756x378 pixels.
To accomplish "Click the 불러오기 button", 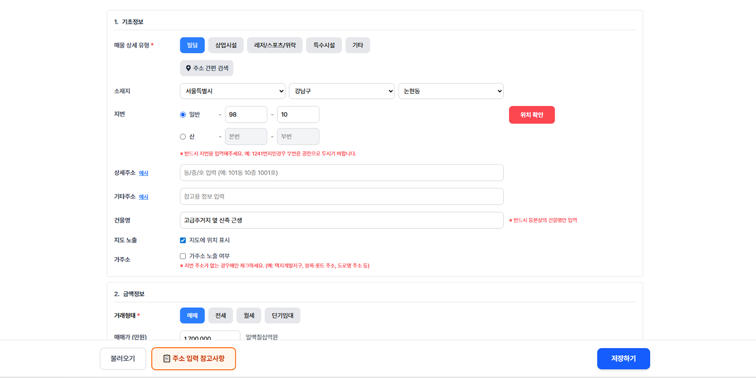I will 123,359.
